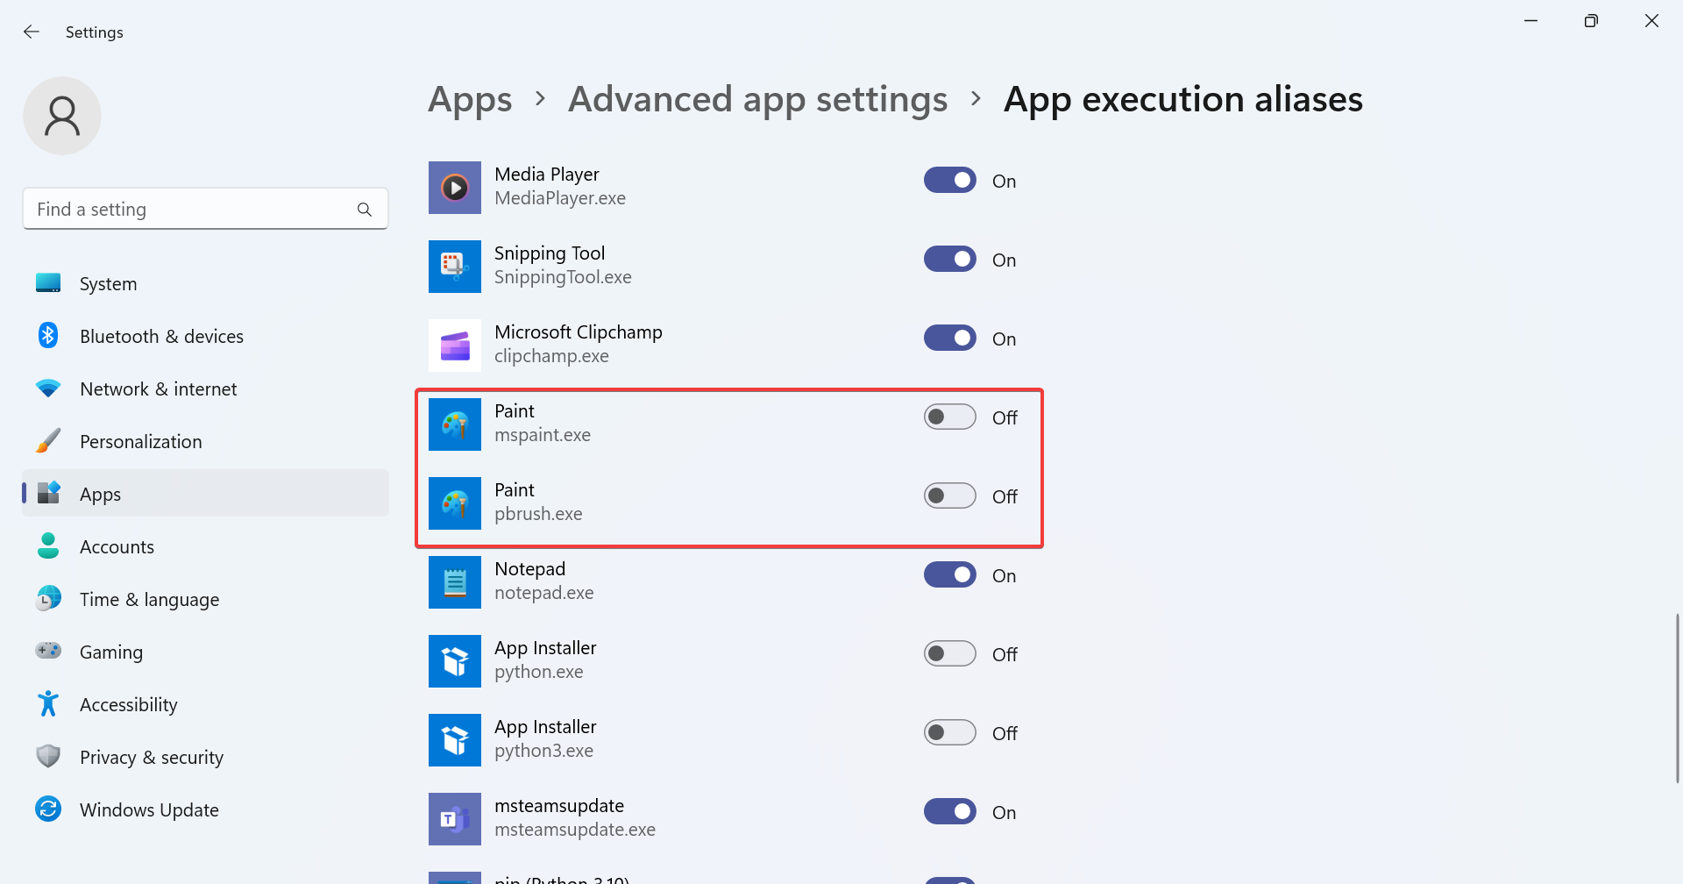1683x884 pixels.
Task: Select Bluetooth & devices in sidebar
Action: [161, 337]
